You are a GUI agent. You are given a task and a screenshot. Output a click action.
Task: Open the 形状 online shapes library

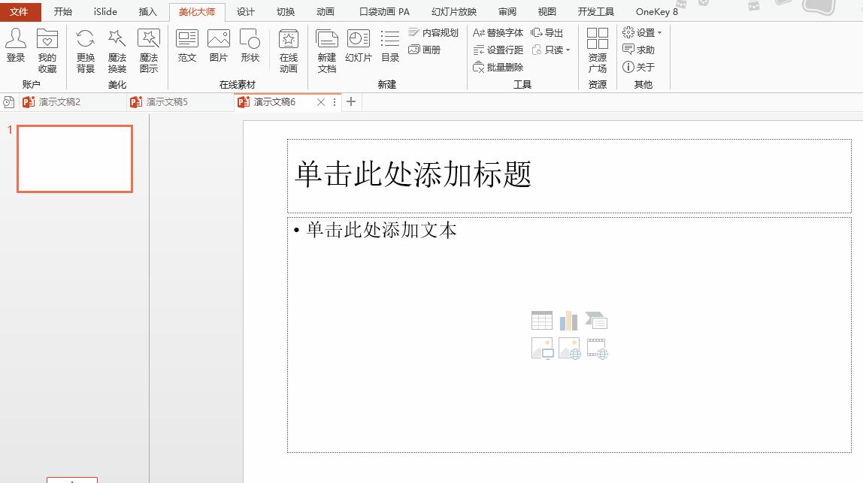point(250,49)
